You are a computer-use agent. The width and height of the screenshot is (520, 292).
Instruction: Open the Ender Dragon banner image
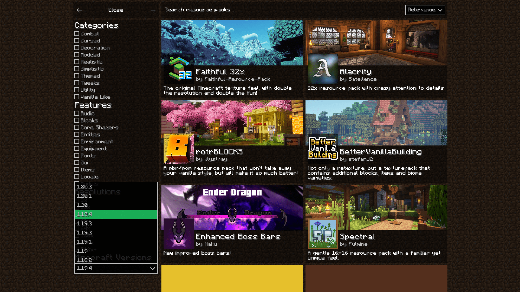point(232,207)
